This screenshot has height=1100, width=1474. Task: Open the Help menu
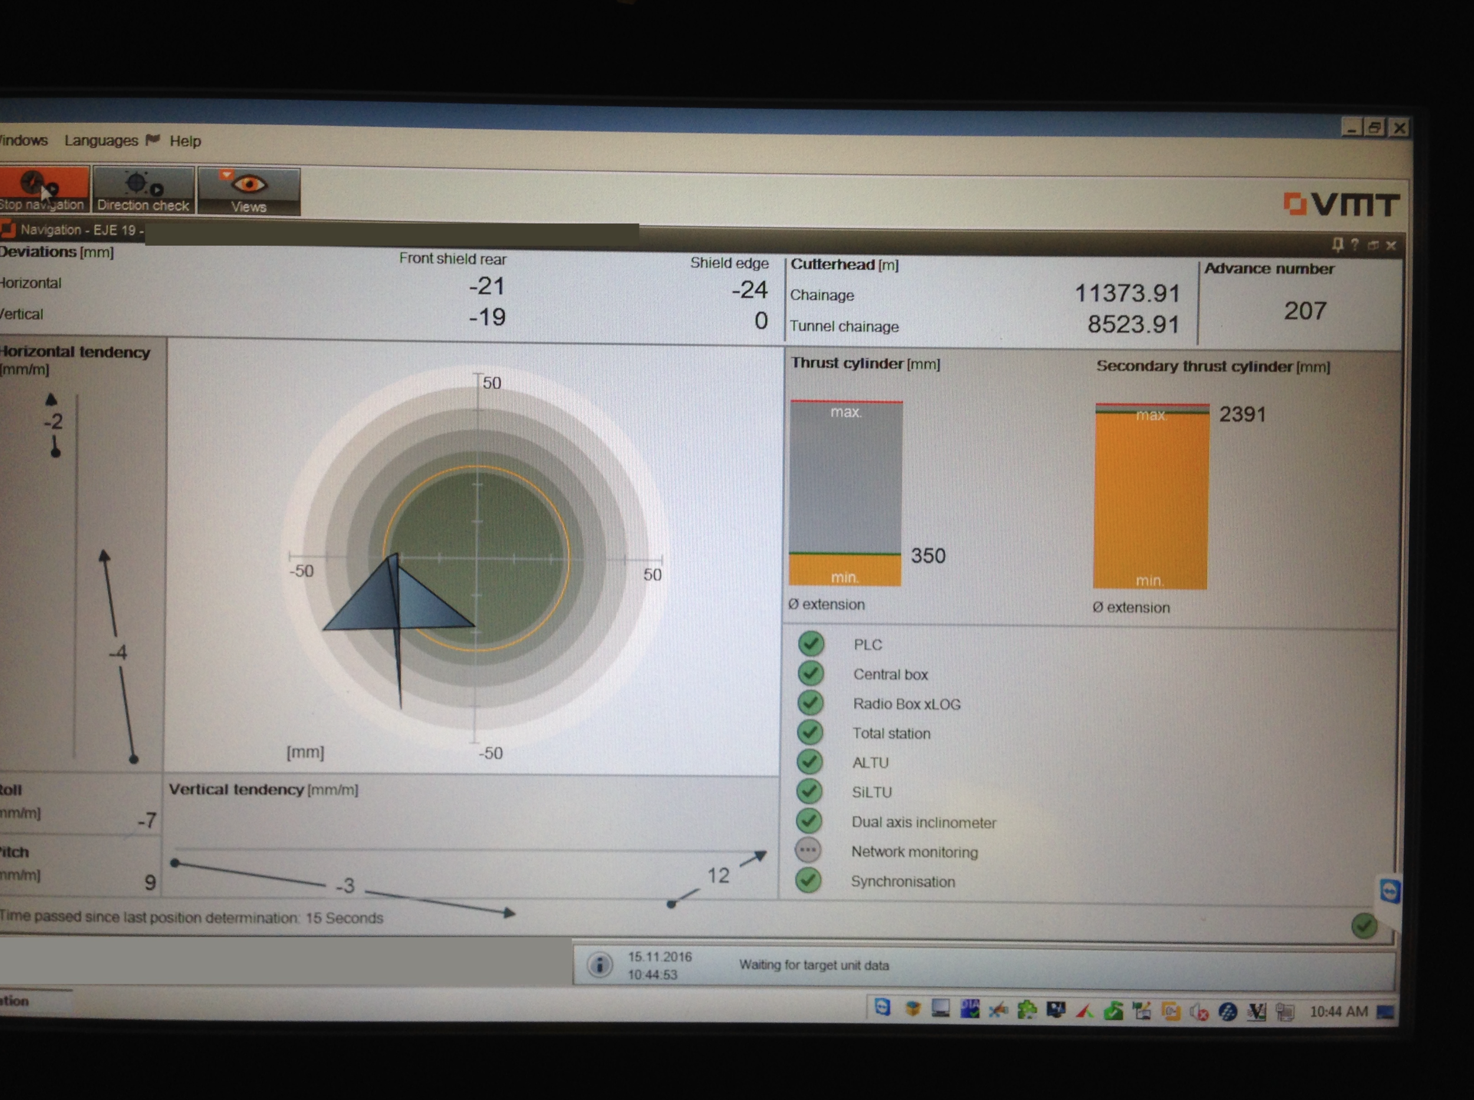(185, 141)
